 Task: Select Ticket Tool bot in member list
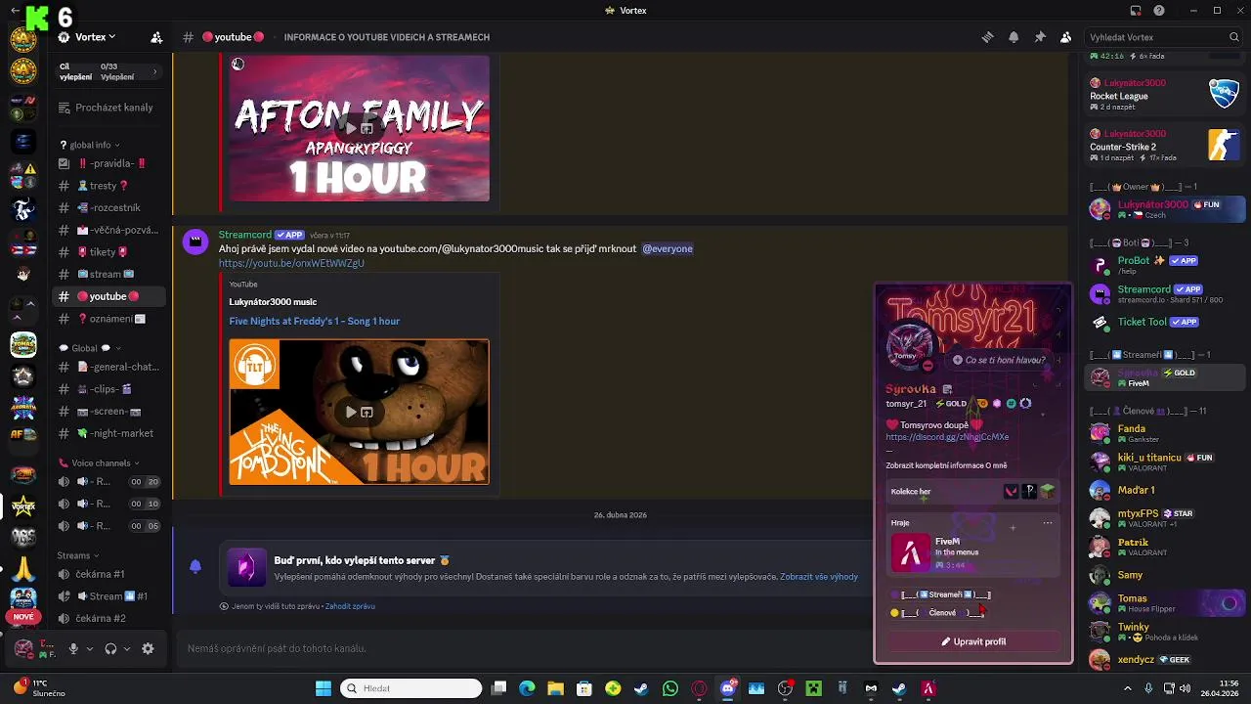[x=1167, y=322]
